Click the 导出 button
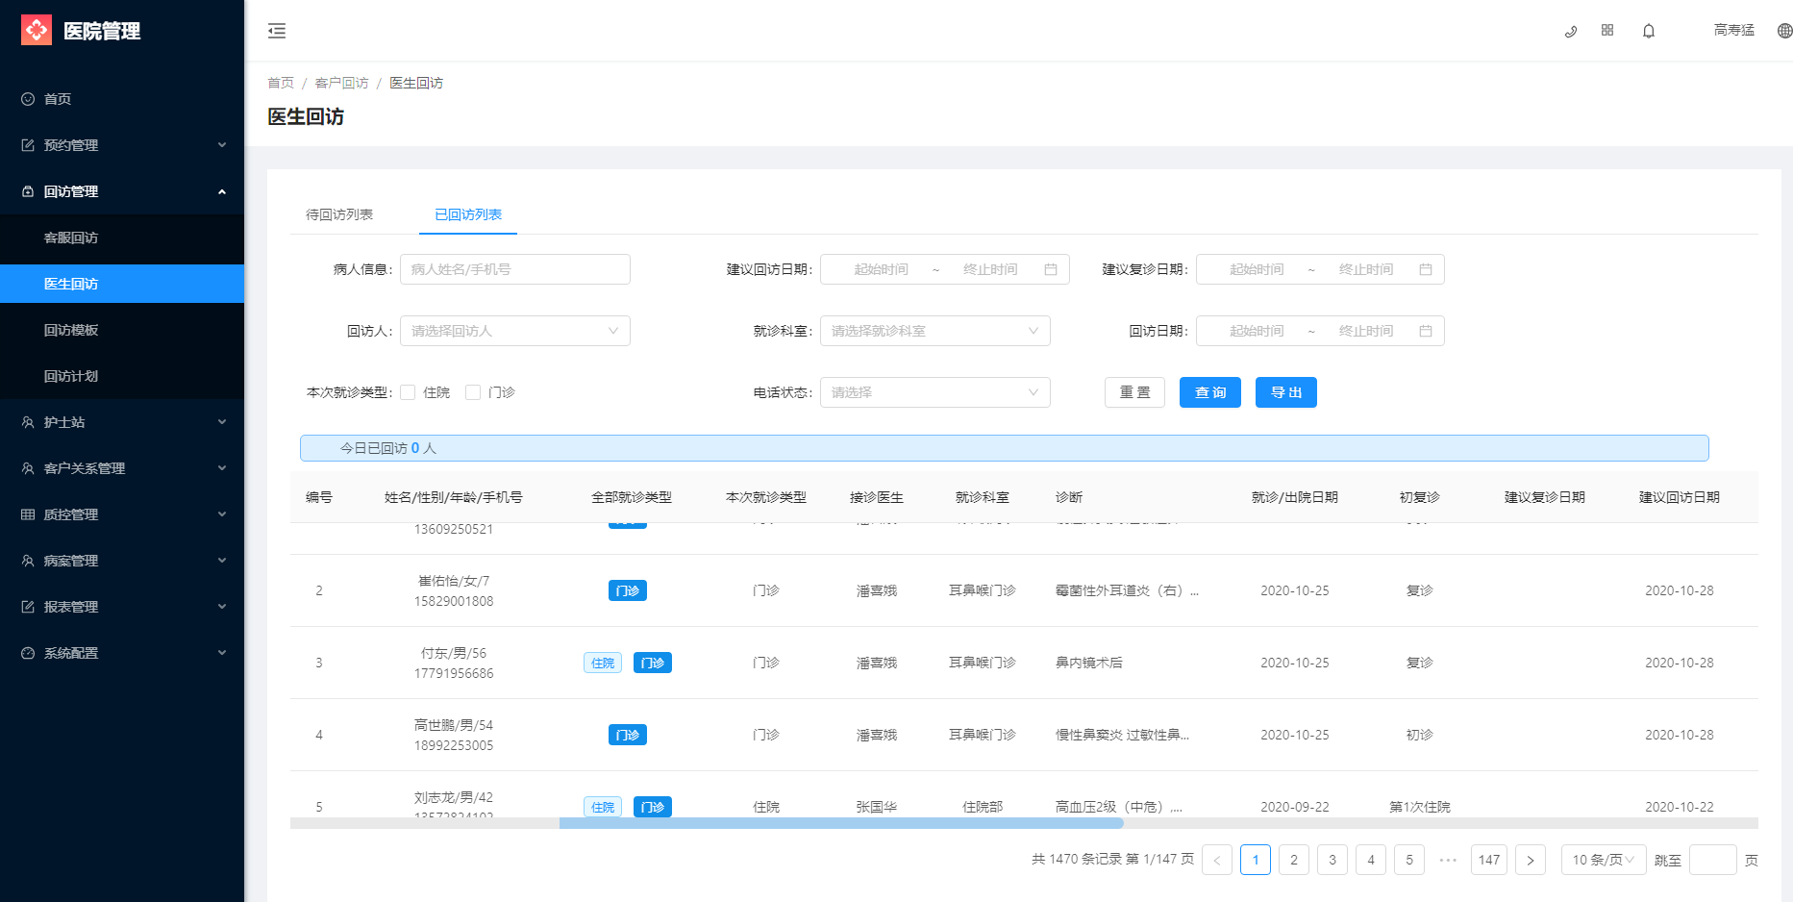 1286,392
